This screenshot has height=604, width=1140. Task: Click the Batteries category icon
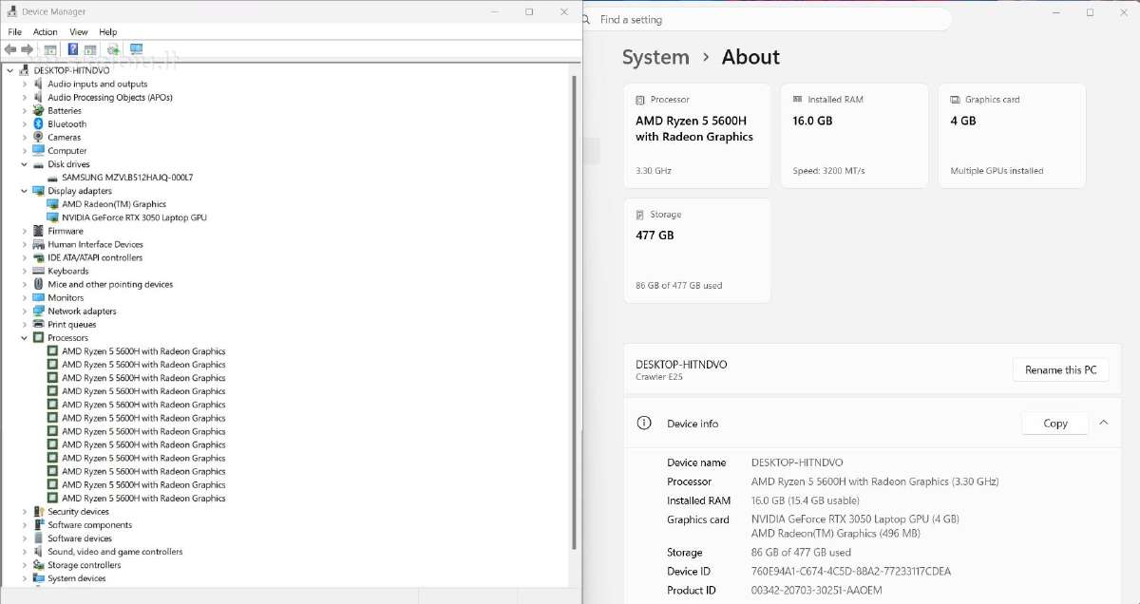[39, 111]
